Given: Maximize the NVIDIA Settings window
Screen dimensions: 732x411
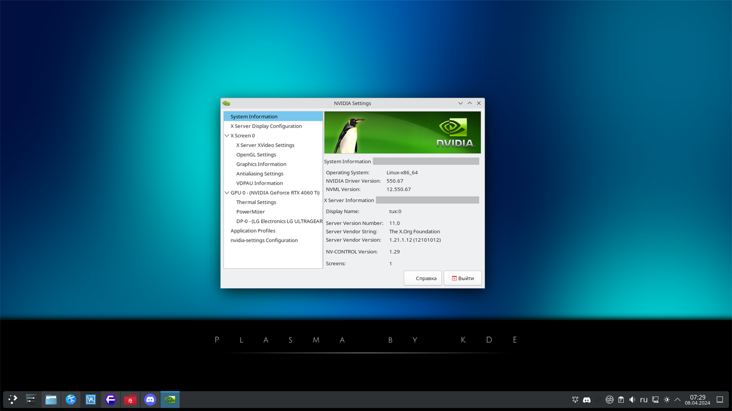Looking at the screenshot, I should point(469,103).
